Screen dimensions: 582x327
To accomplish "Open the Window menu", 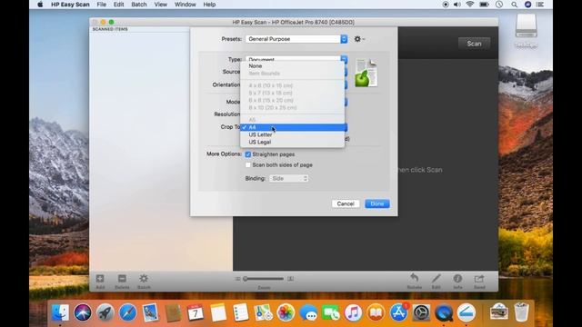I will pyautogui.click(x=186, y=5).
